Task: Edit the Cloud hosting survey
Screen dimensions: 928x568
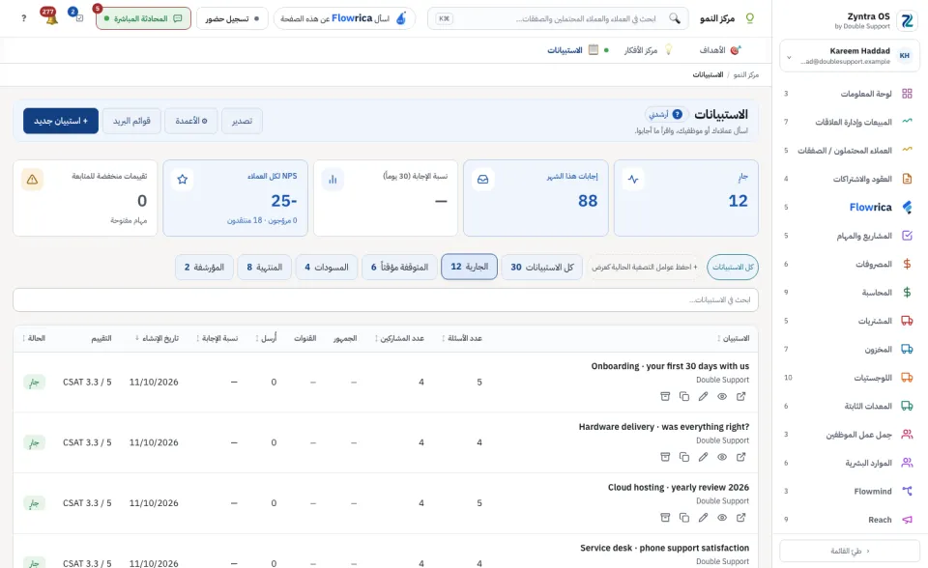Action: 703,517
